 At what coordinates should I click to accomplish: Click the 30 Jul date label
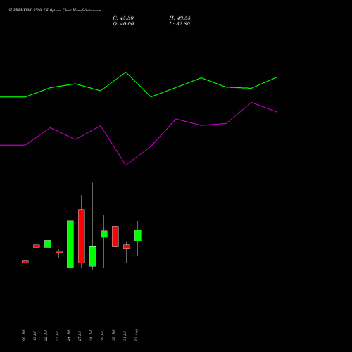tap(113, 336)
